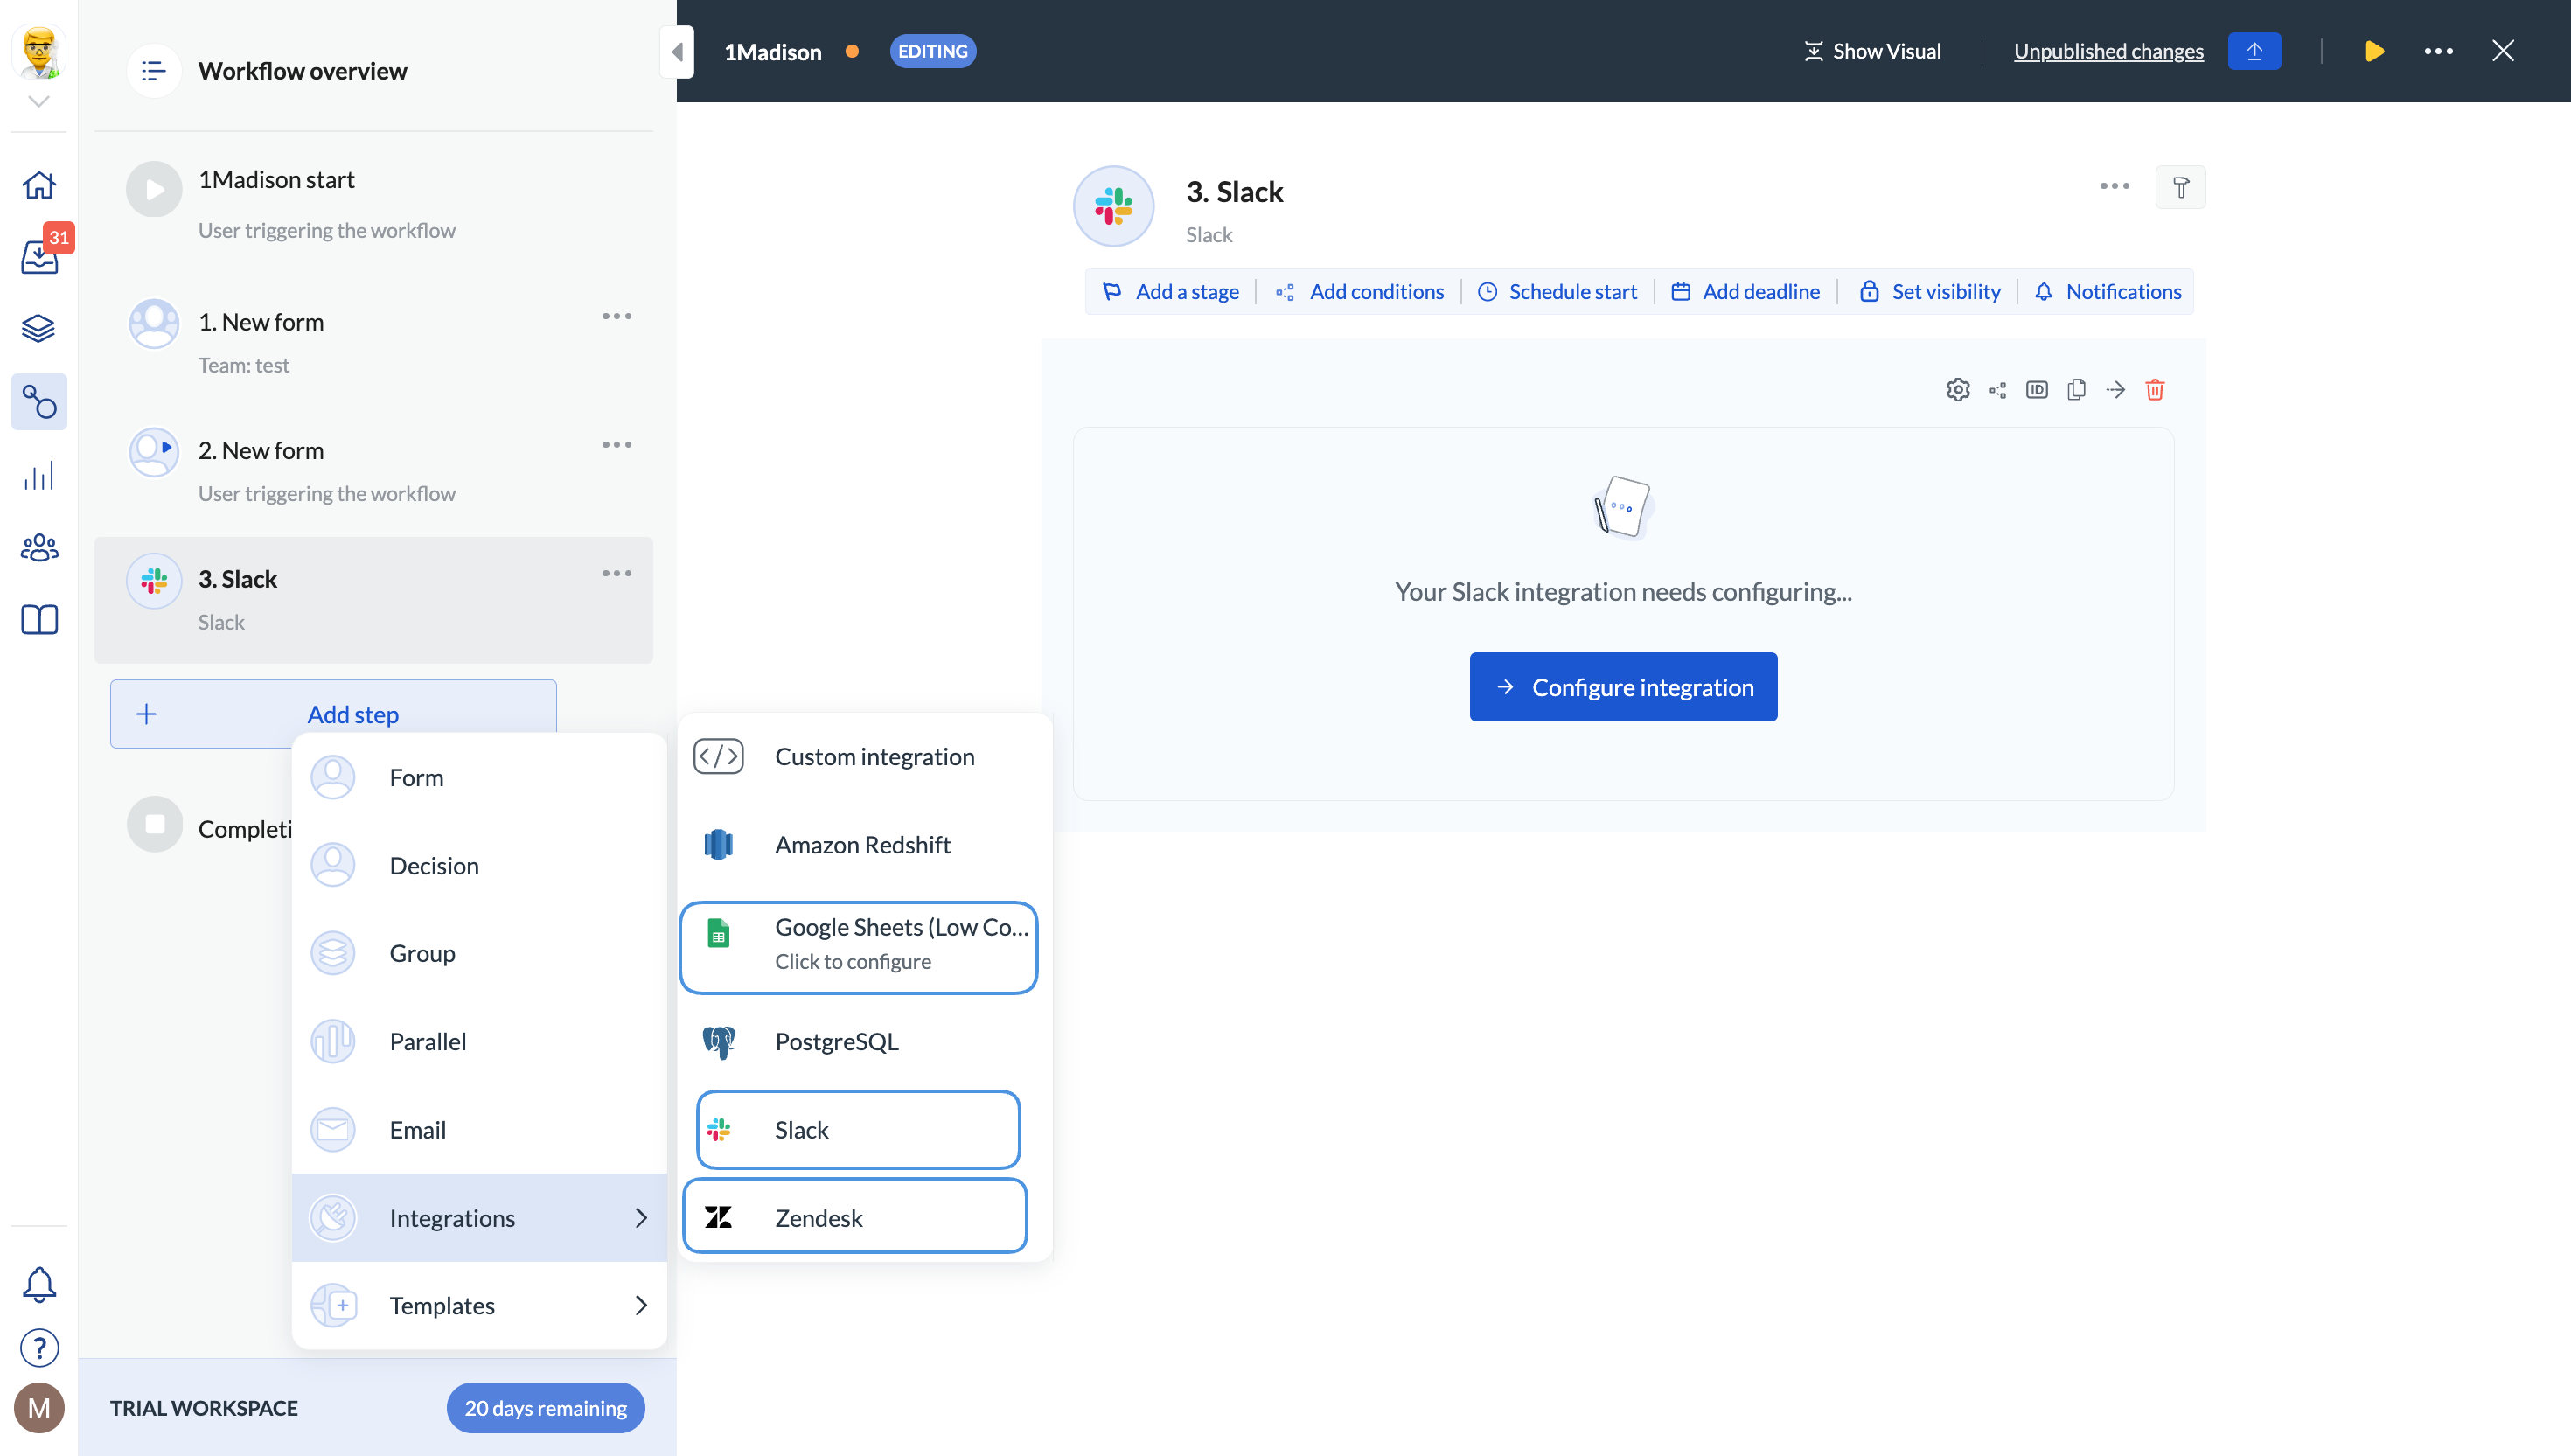Select step 3. Slack in overview
This screenshot has height=1456, width=2571.
374,600
